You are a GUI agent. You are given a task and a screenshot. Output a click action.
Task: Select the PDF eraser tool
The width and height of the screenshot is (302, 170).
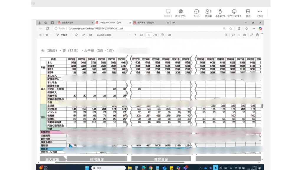[76, 35]
